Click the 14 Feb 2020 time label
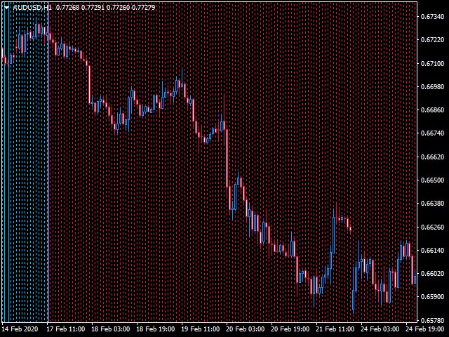 [x=20, y=329]
